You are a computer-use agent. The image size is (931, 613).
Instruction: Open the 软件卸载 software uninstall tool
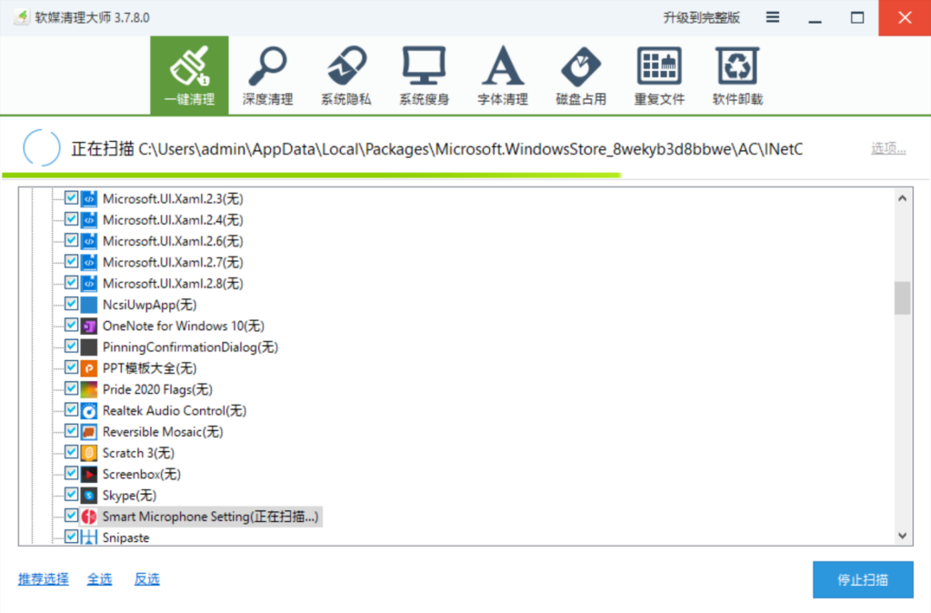(x=737, y=76)
